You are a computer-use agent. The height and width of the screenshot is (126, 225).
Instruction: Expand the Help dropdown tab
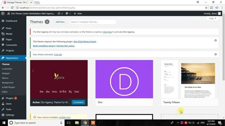[x=213, y=19]
